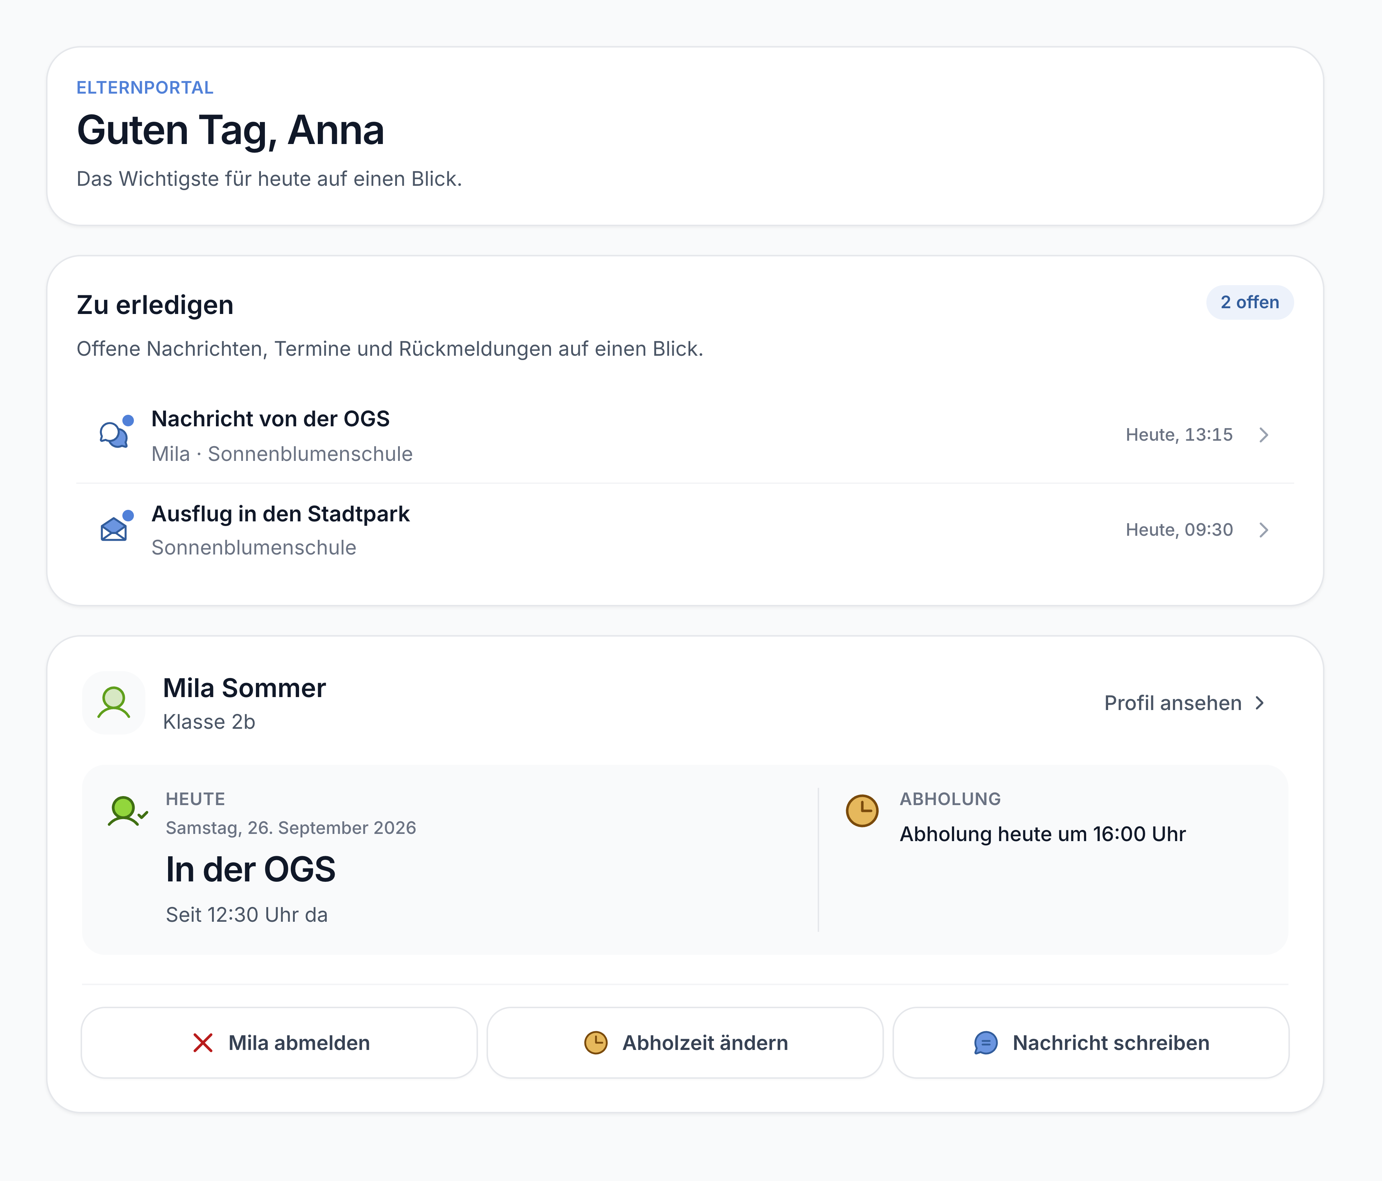
Task: Click the Mila abmelden button
Action: coord(279,1042)
